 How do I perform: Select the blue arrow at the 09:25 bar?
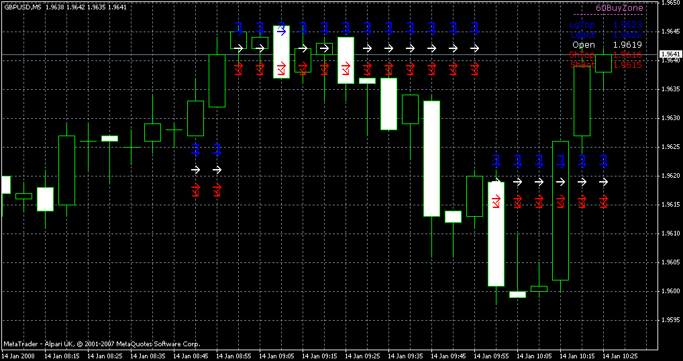tap(367, 29)
